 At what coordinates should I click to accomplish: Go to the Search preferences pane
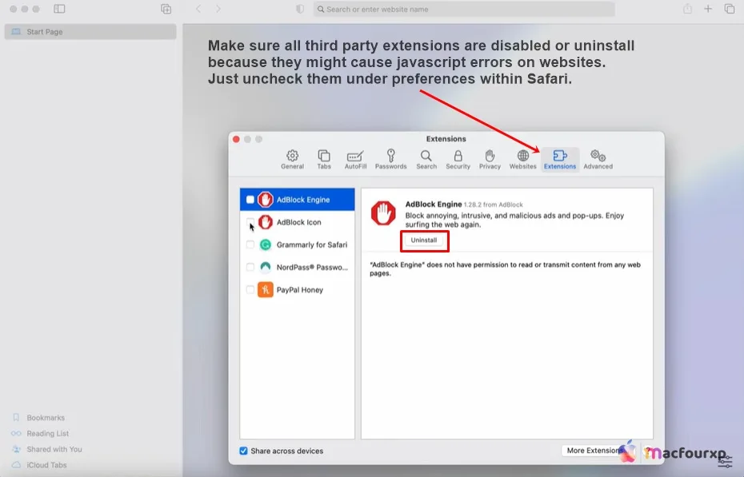[x=426, y=160]
